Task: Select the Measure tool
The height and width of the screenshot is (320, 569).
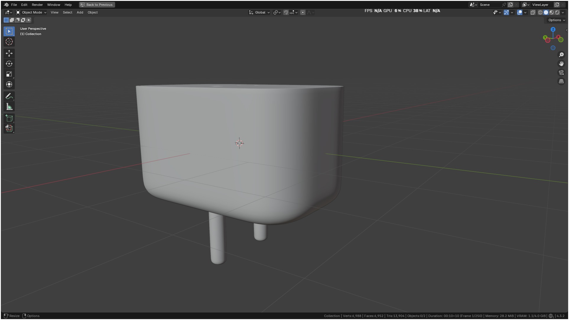Action: click(x=9, y=107)
